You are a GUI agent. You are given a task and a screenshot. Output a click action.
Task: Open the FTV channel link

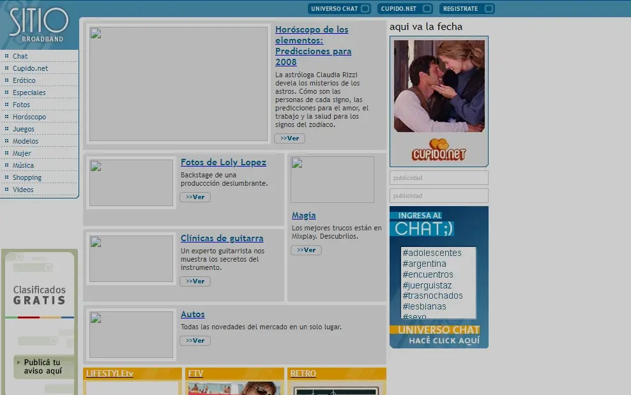coord(195,373)
